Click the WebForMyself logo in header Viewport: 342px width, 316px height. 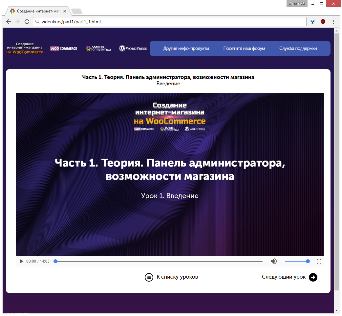coord(98,48)
